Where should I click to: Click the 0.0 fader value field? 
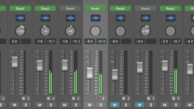(15, 41)
